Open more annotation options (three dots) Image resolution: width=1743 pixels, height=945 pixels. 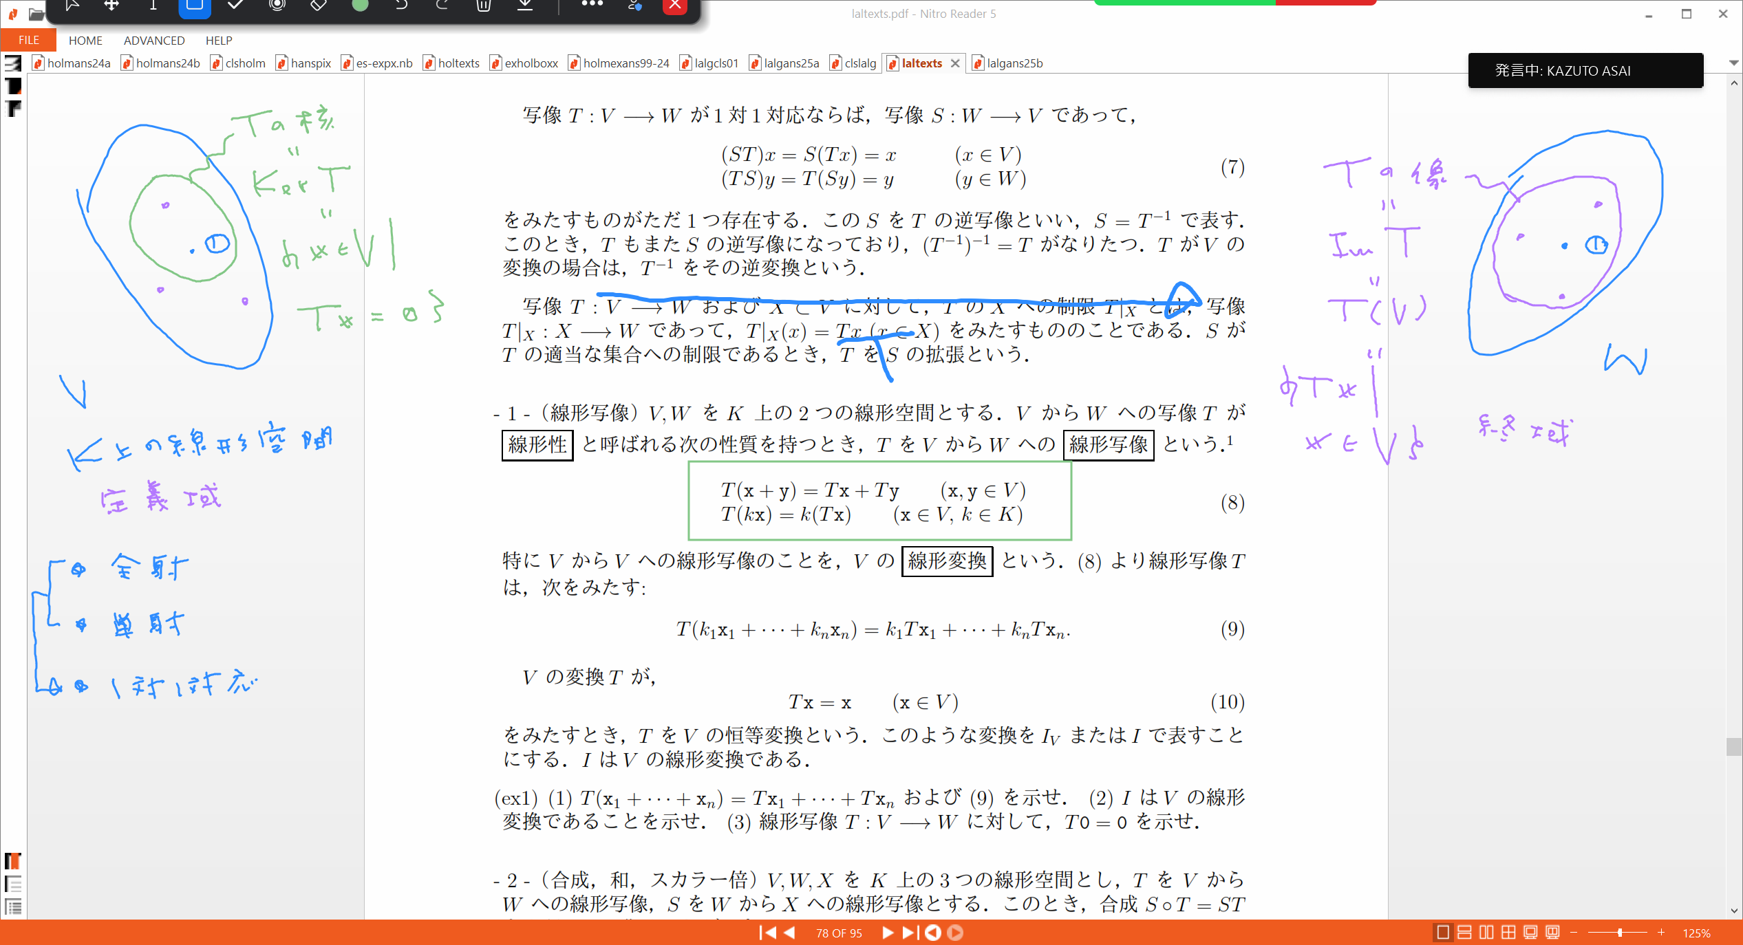point(592,5)
